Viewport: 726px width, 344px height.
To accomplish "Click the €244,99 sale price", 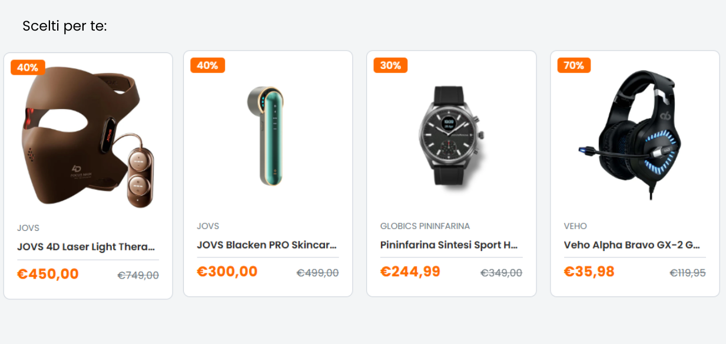I will coord(410,272).
